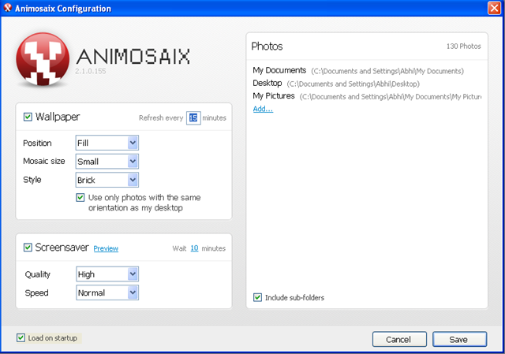
Task: Select the My Documents folder entry
Action: point(358,70)
